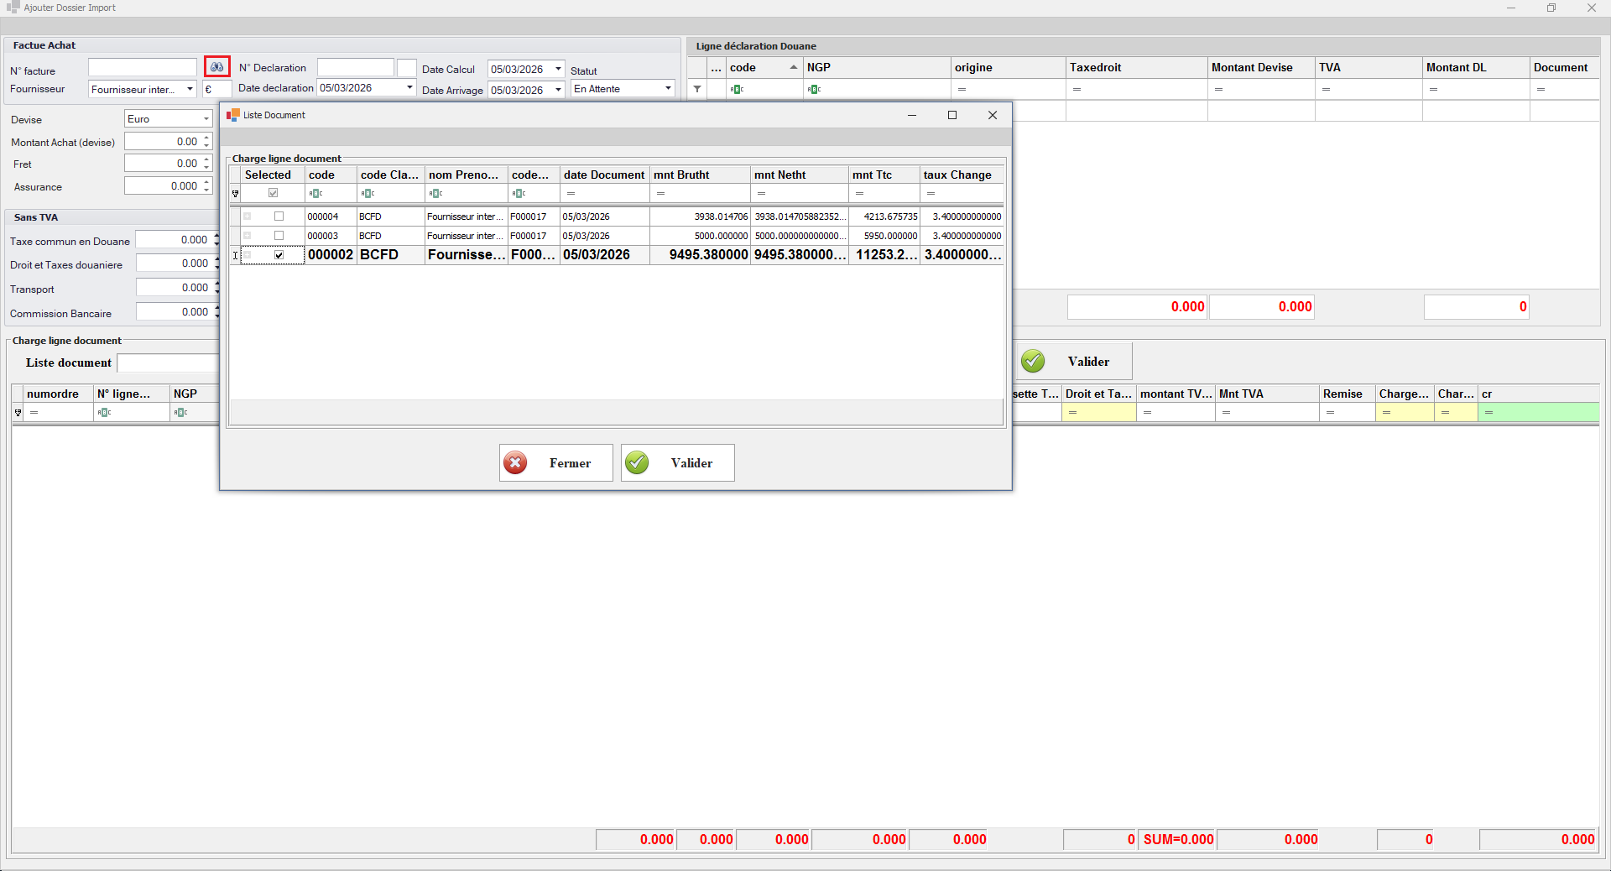This screenshot has height=871, width=1611.
Task: Click the N° Declaration input field
Action: pos(355,68)
